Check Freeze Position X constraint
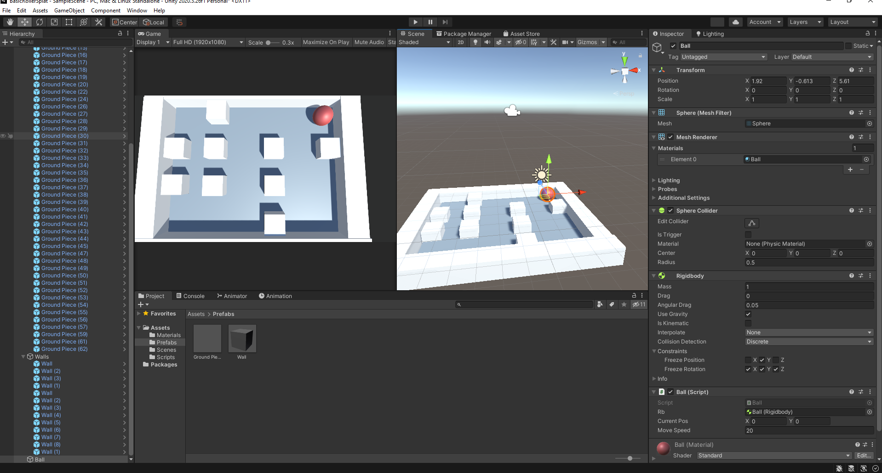The width and height of the screenshot is (882, 473). coord(748,360)
